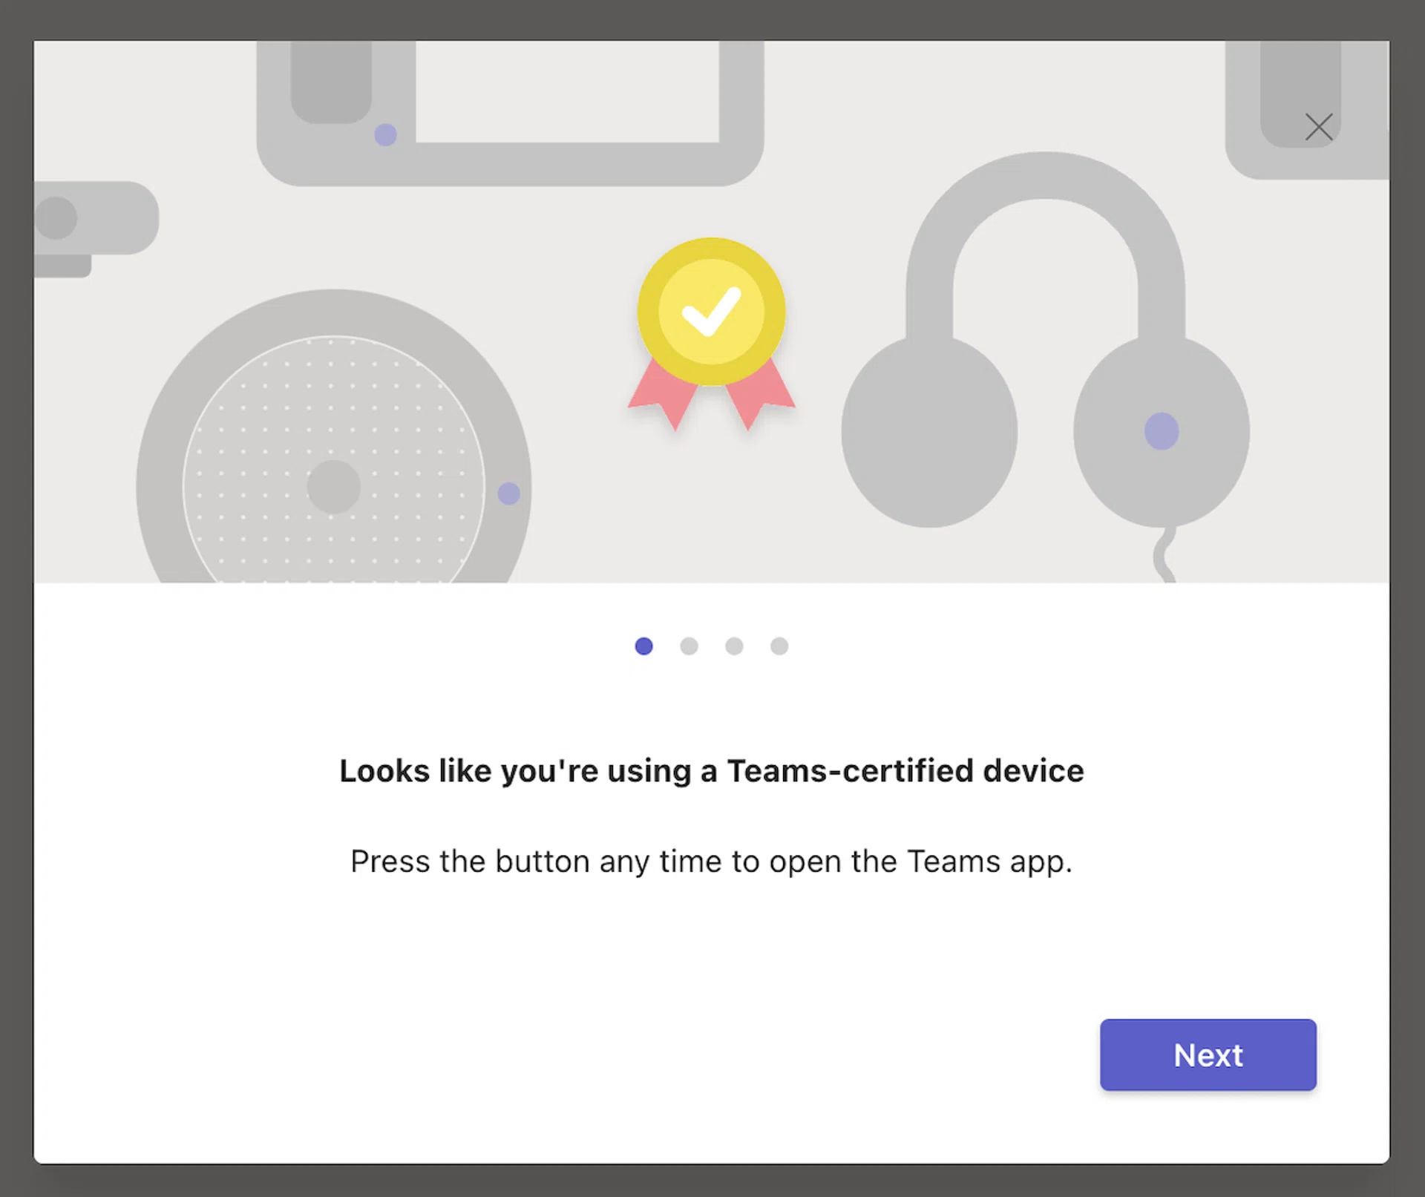Click the center circle of the speakerphone
1425x1197 pixels.
333,487
